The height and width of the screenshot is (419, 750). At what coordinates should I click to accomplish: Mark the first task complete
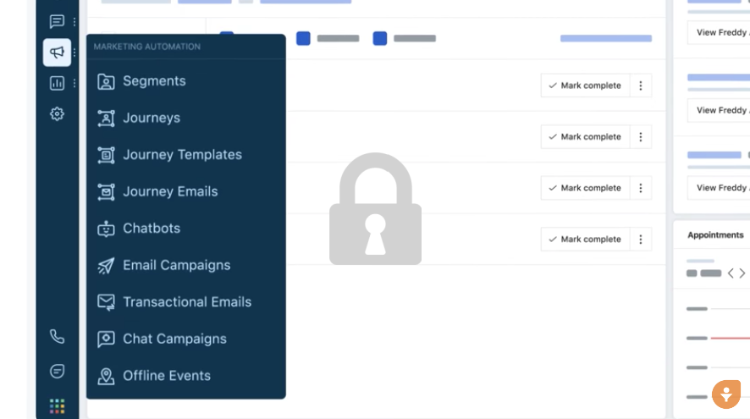pyautogui.click(x=585, y=85)
